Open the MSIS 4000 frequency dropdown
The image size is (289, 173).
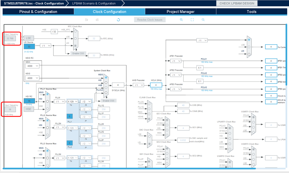[32, 78]
